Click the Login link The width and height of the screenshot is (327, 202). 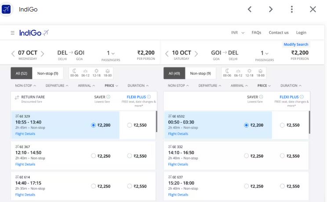pos(301,33)
